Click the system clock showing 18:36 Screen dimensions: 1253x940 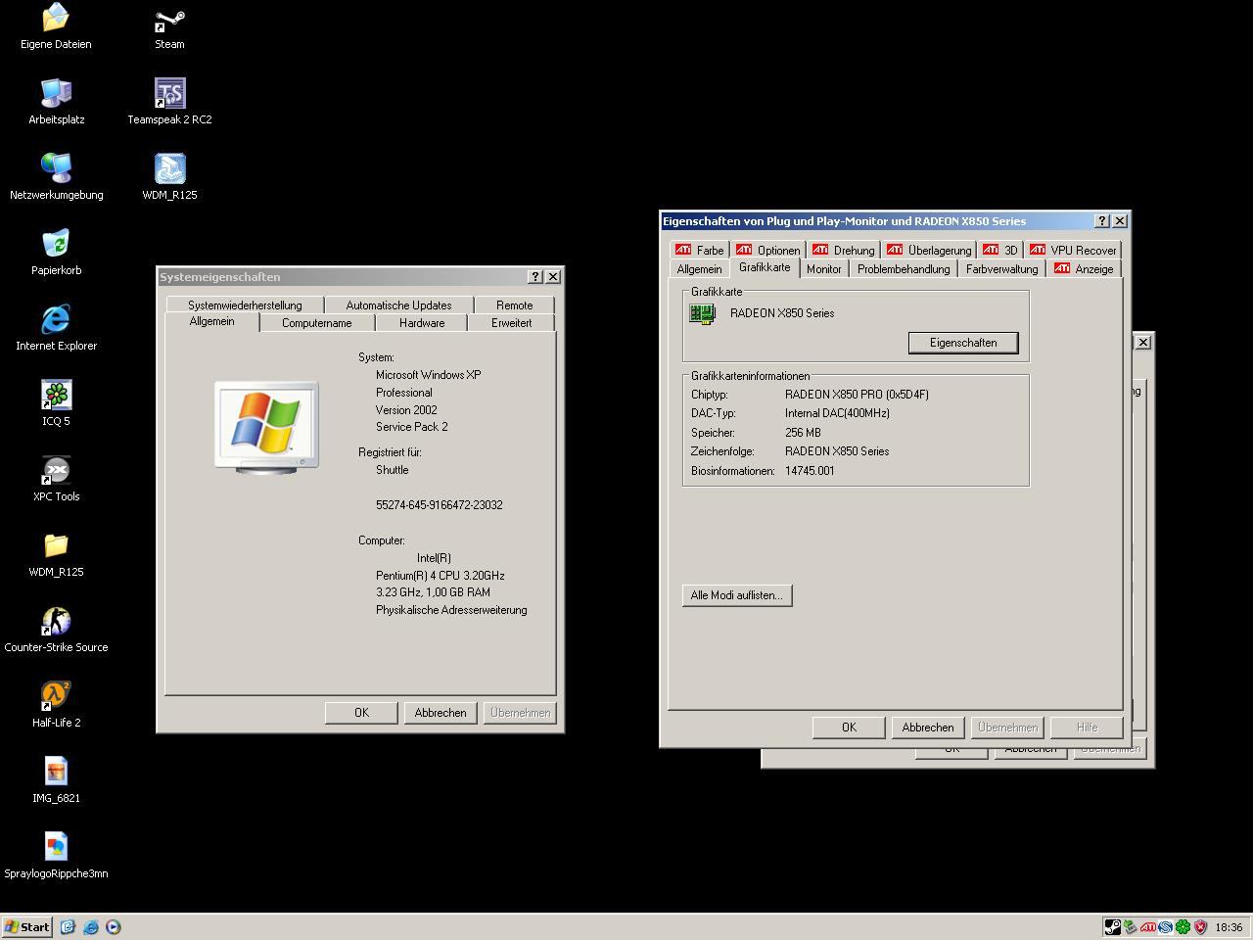click(1229, 927)
